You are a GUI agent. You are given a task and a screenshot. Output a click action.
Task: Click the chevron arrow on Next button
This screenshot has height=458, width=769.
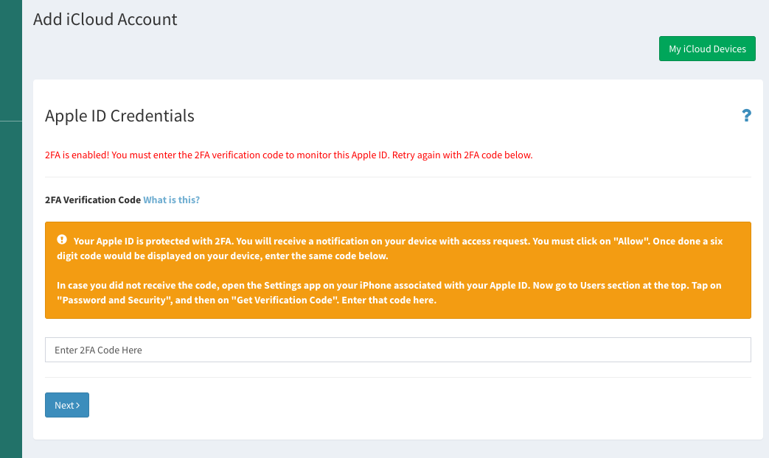click(77, 406)
